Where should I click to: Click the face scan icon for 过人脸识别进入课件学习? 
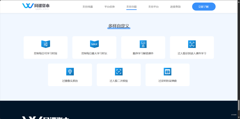[x=192, y=44]
